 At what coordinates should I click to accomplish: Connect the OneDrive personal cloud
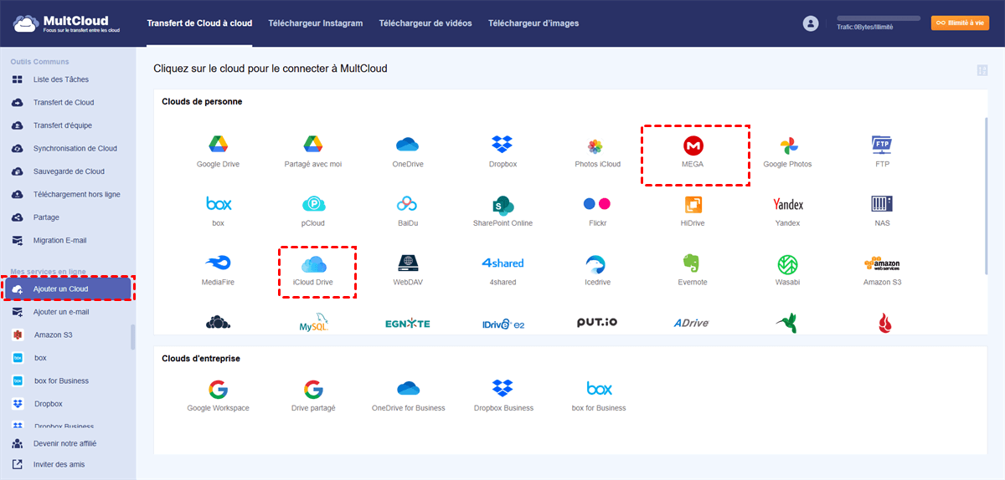[408, 145]
